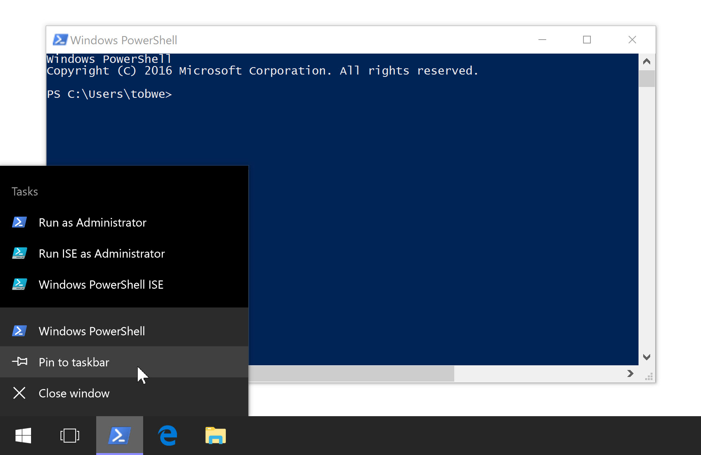This screenshot has height=455, width=701.
Task: Minimize the Windows PowerShell window
Action: point(542,40)
